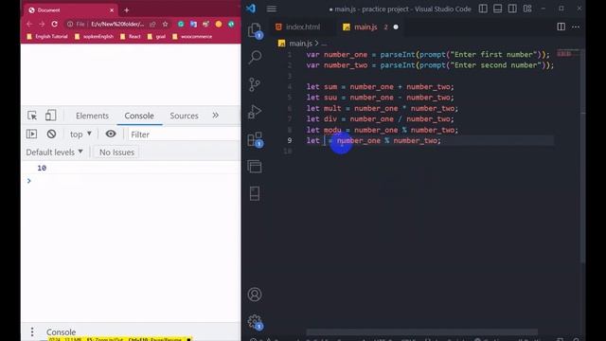Image resolution: width=606 pixels, height=341 pixels.
Task: Click the console output value 10
Action: [x=42, y=168]
